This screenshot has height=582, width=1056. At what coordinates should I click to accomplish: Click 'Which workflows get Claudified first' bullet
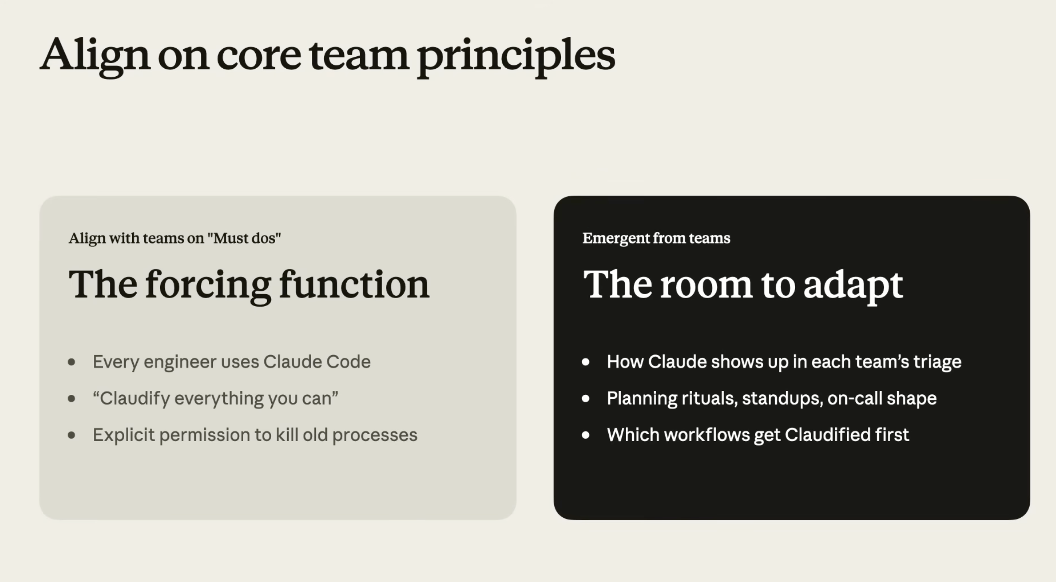tap(758, 435)
